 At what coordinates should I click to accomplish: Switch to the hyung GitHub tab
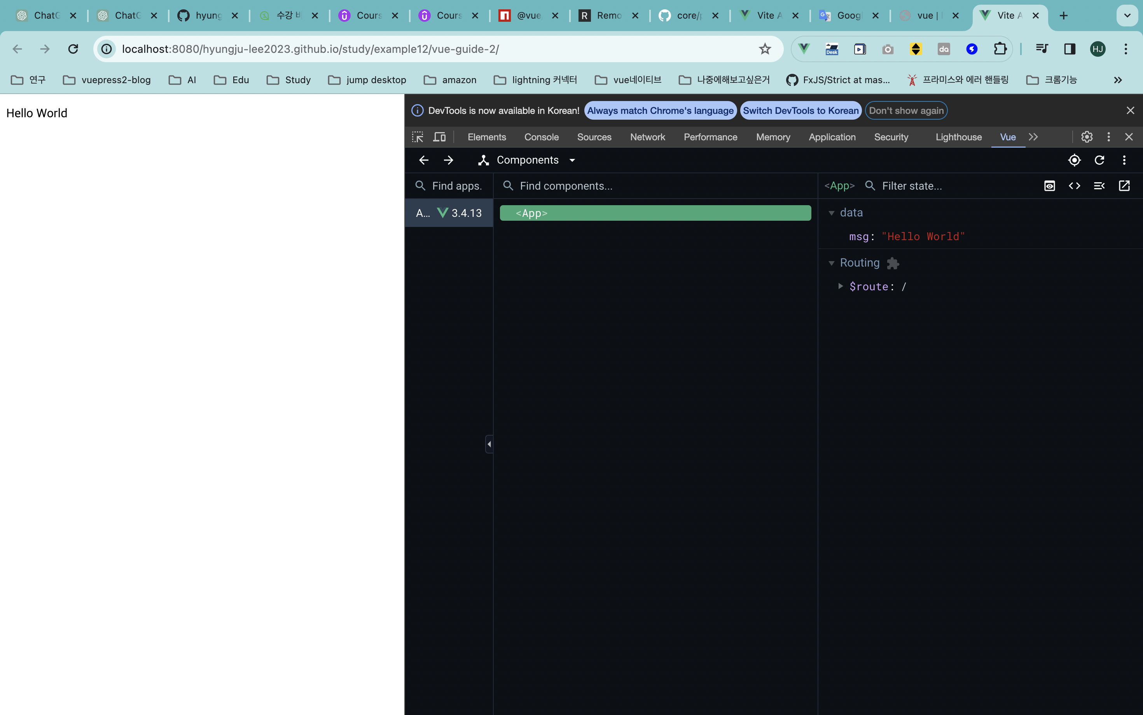(x=208, y=16)
